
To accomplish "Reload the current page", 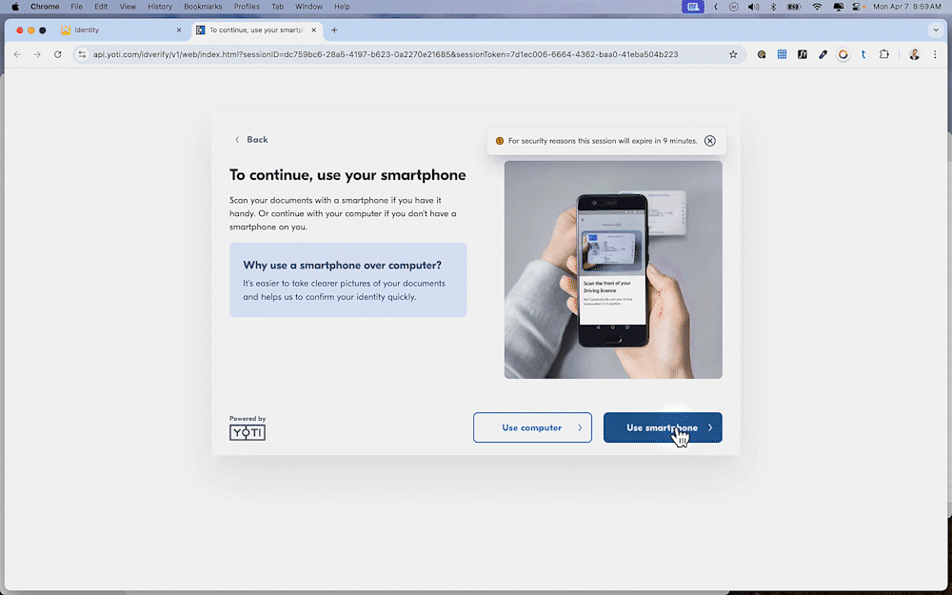I will 58,54.
